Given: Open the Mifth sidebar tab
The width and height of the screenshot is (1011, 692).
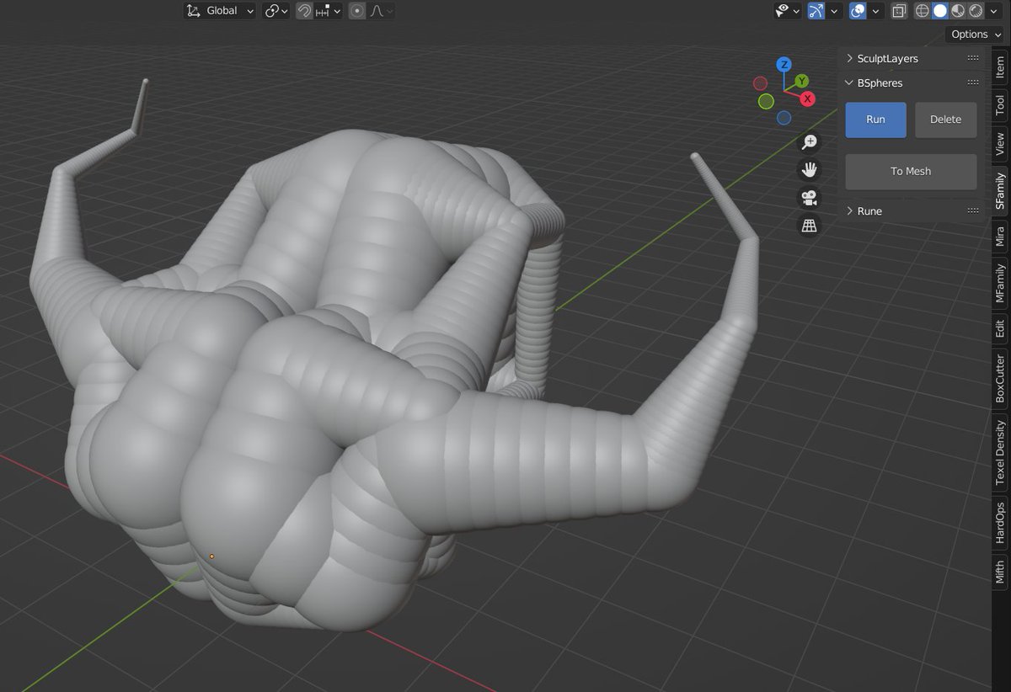Looking at the screenshot, I should point(999,572).
